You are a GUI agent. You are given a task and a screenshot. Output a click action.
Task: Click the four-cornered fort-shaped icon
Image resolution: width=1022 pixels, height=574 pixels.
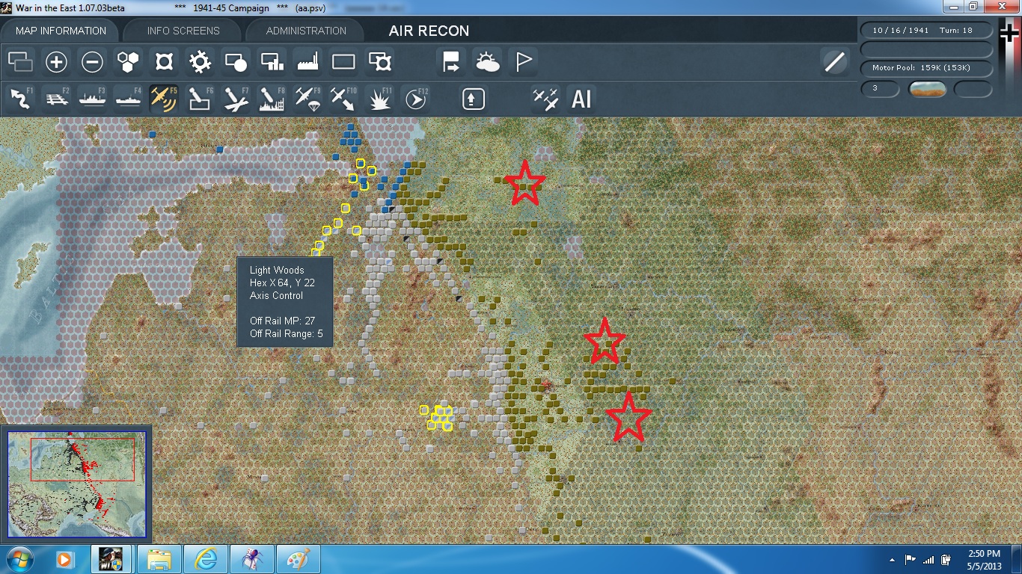(x=164, y=62)
